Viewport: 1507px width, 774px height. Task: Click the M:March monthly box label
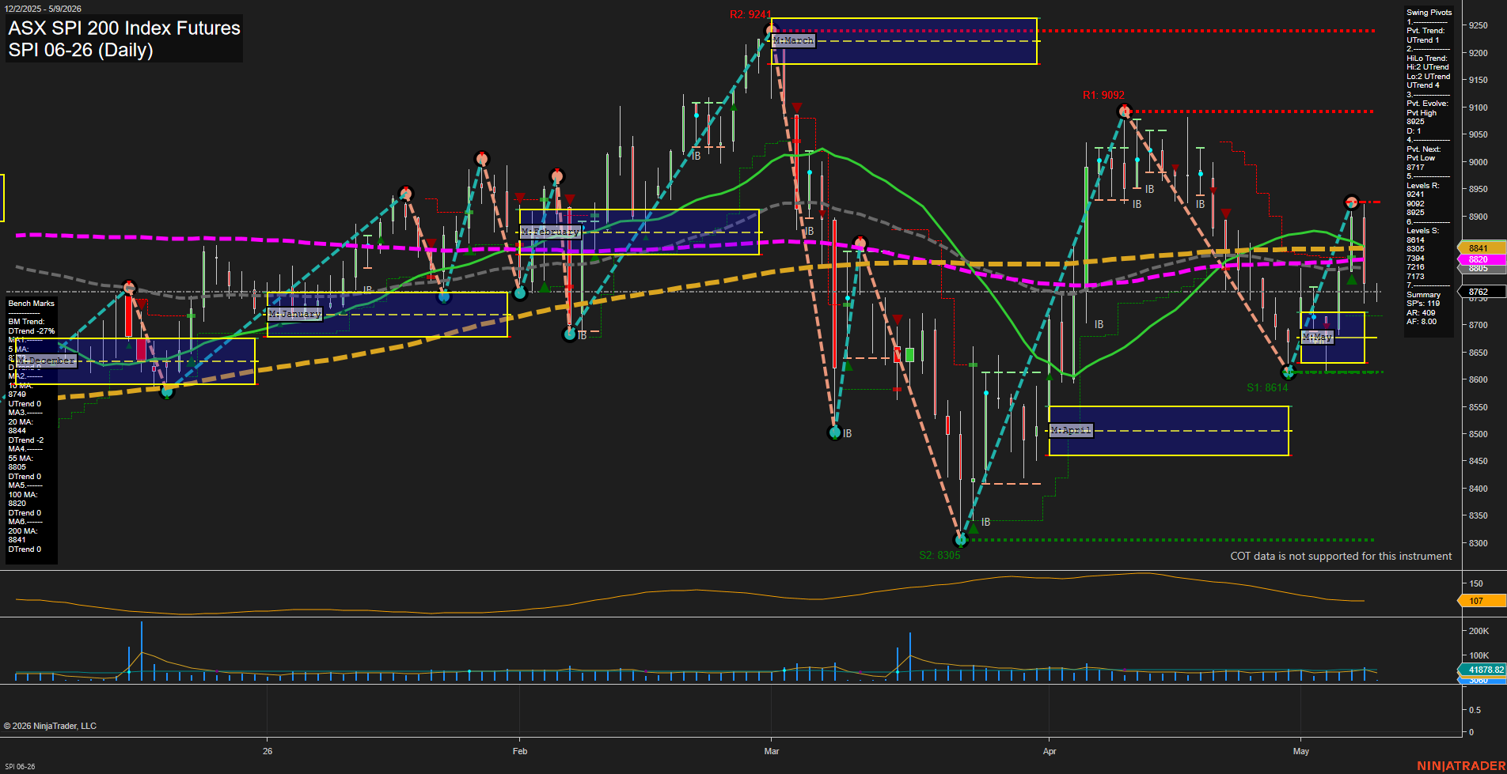pos(793,40)
